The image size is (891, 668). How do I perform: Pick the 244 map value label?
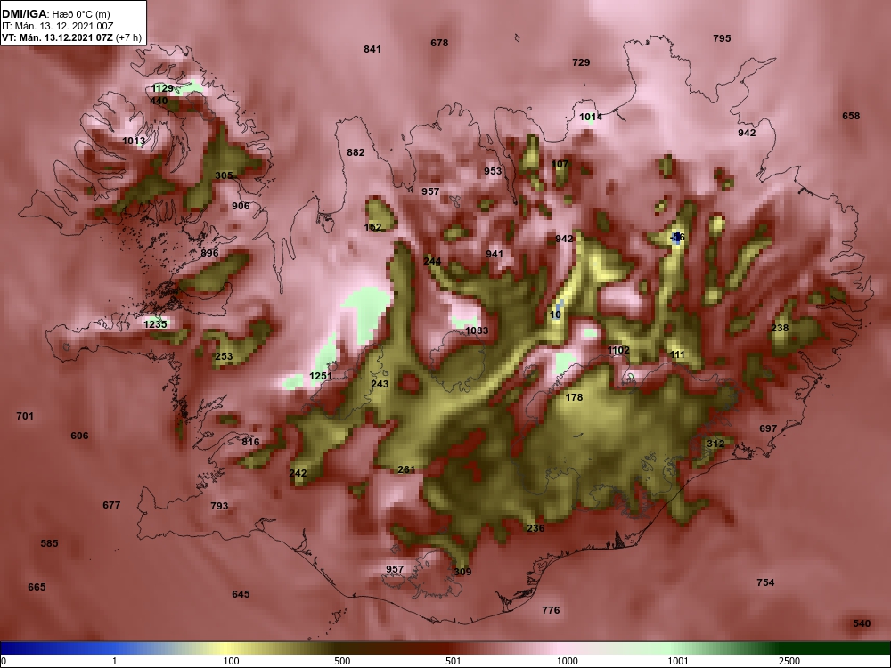[432, 261]
